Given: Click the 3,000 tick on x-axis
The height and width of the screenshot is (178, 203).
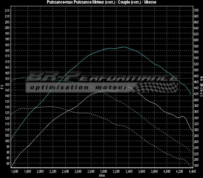Looking at the screenshot, I should 103,172.
